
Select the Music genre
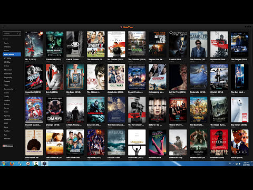tap(6, 112)
